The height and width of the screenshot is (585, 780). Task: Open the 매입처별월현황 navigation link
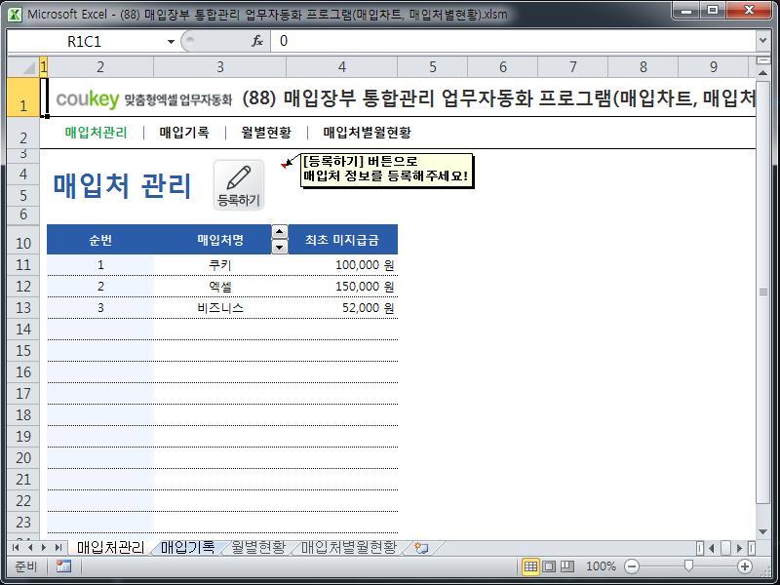coord(368,133)
